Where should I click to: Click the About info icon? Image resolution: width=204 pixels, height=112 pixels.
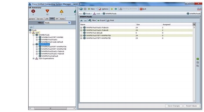pos(116,9)
